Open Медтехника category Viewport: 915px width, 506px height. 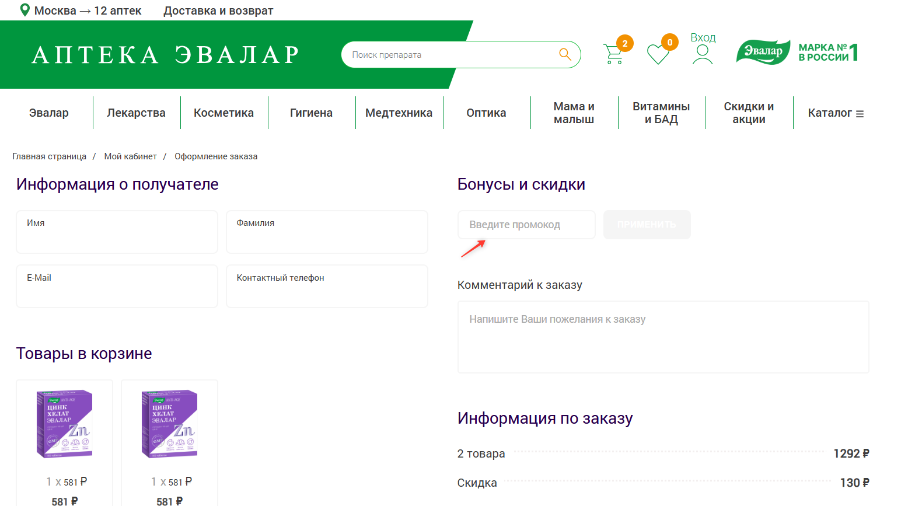[399, 113]
